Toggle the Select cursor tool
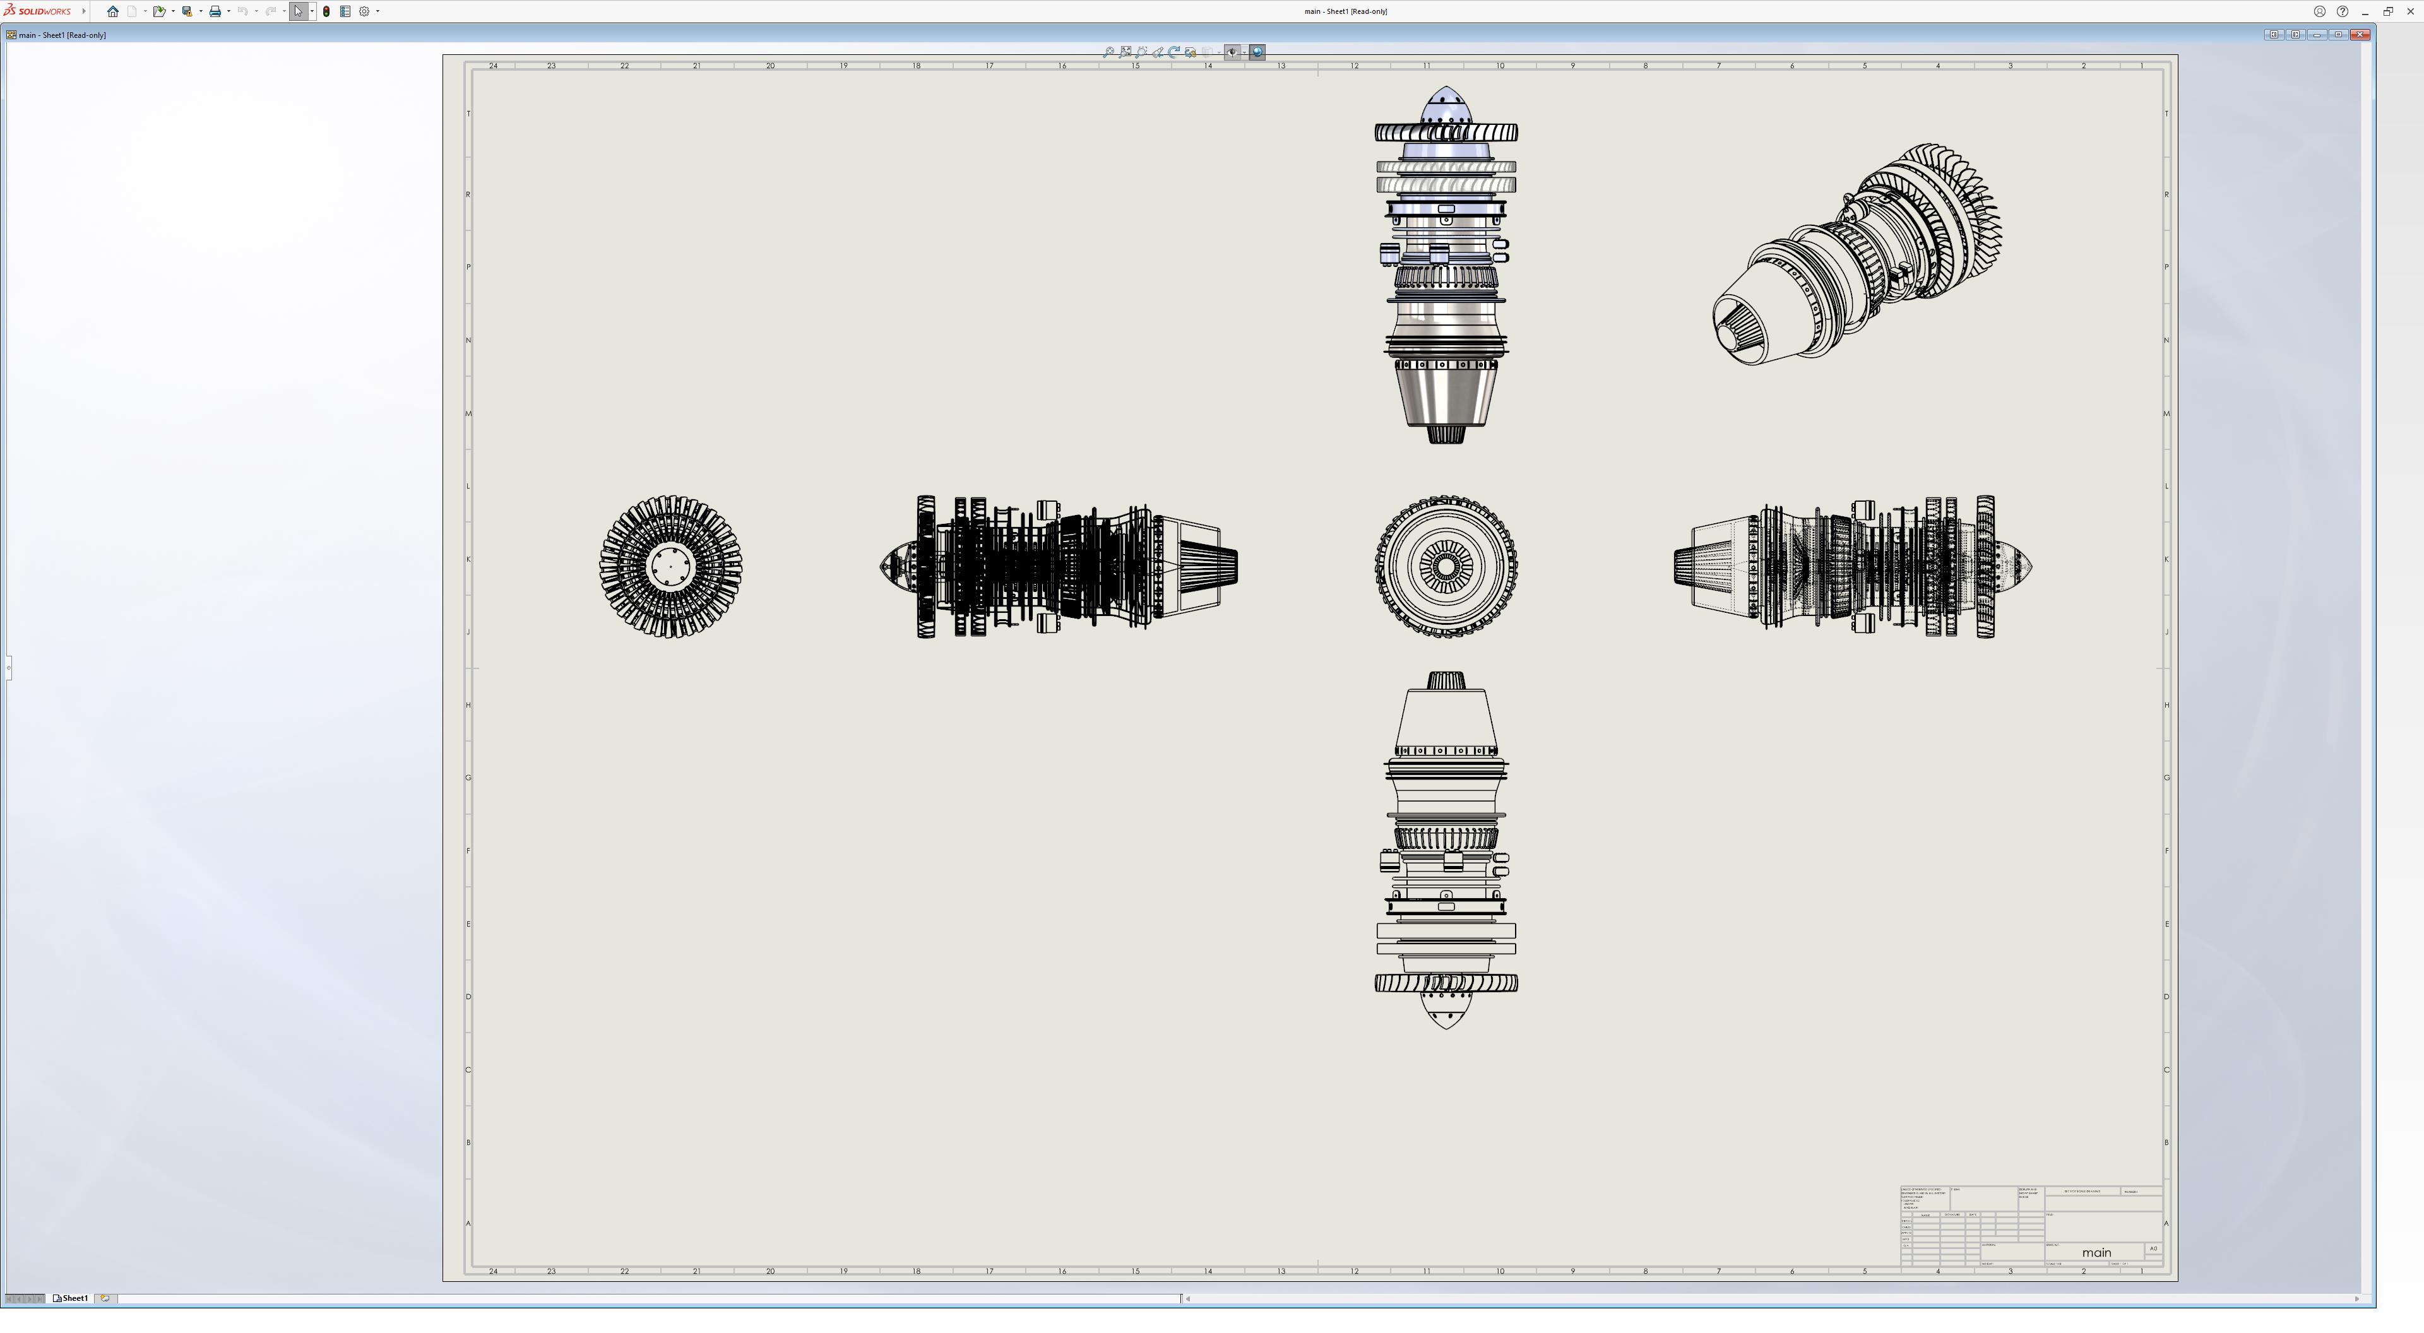Viewport: 2424px width, 1333px height. pos(299,11)
